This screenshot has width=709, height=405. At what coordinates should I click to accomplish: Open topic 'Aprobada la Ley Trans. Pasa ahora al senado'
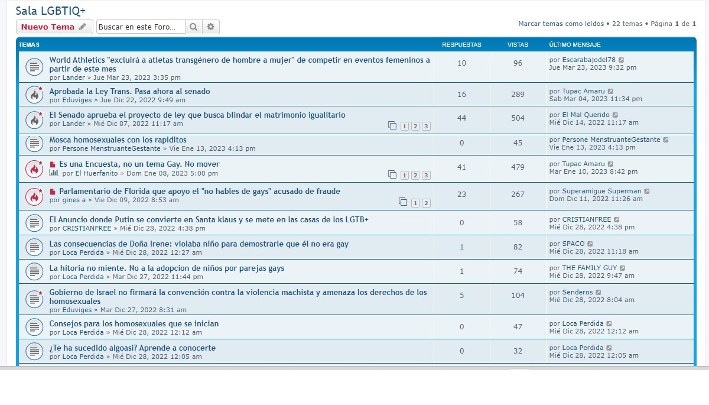[129, 91]
